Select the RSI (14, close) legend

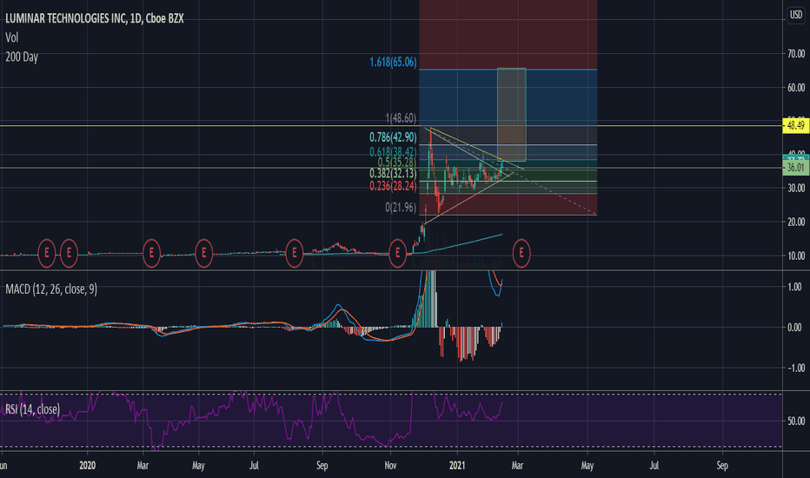[33, 409]
